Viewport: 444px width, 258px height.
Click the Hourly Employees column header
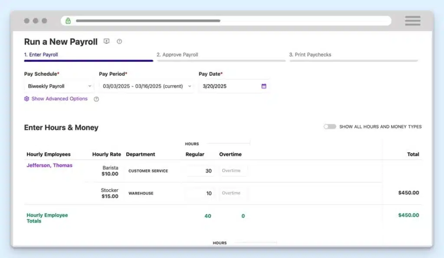click(49, 154)
